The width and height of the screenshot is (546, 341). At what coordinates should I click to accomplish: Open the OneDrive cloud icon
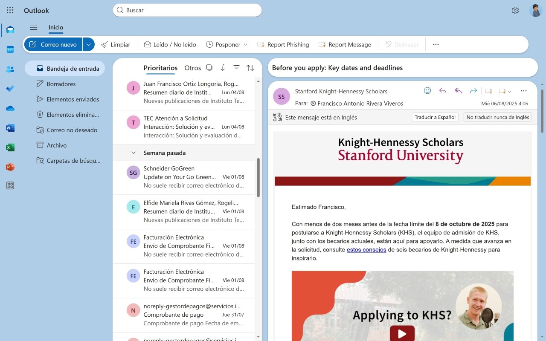[10, 108]
